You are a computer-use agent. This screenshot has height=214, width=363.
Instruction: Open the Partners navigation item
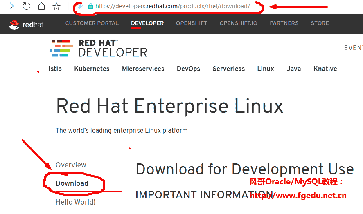click(x=284, y=23)
